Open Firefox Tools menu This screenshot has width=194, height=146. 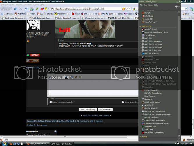(36, 5)
